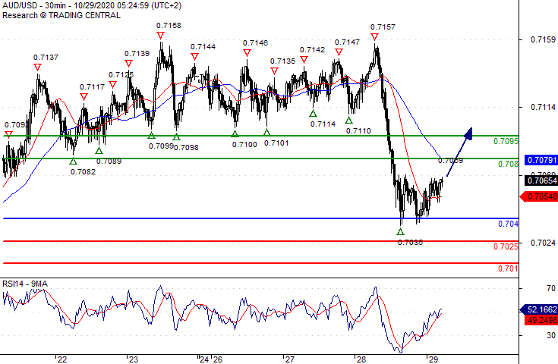This screenshot has width=558, height=364.
Task: Click the Research © TRADING CENTRAL credit
Action: 61,15
